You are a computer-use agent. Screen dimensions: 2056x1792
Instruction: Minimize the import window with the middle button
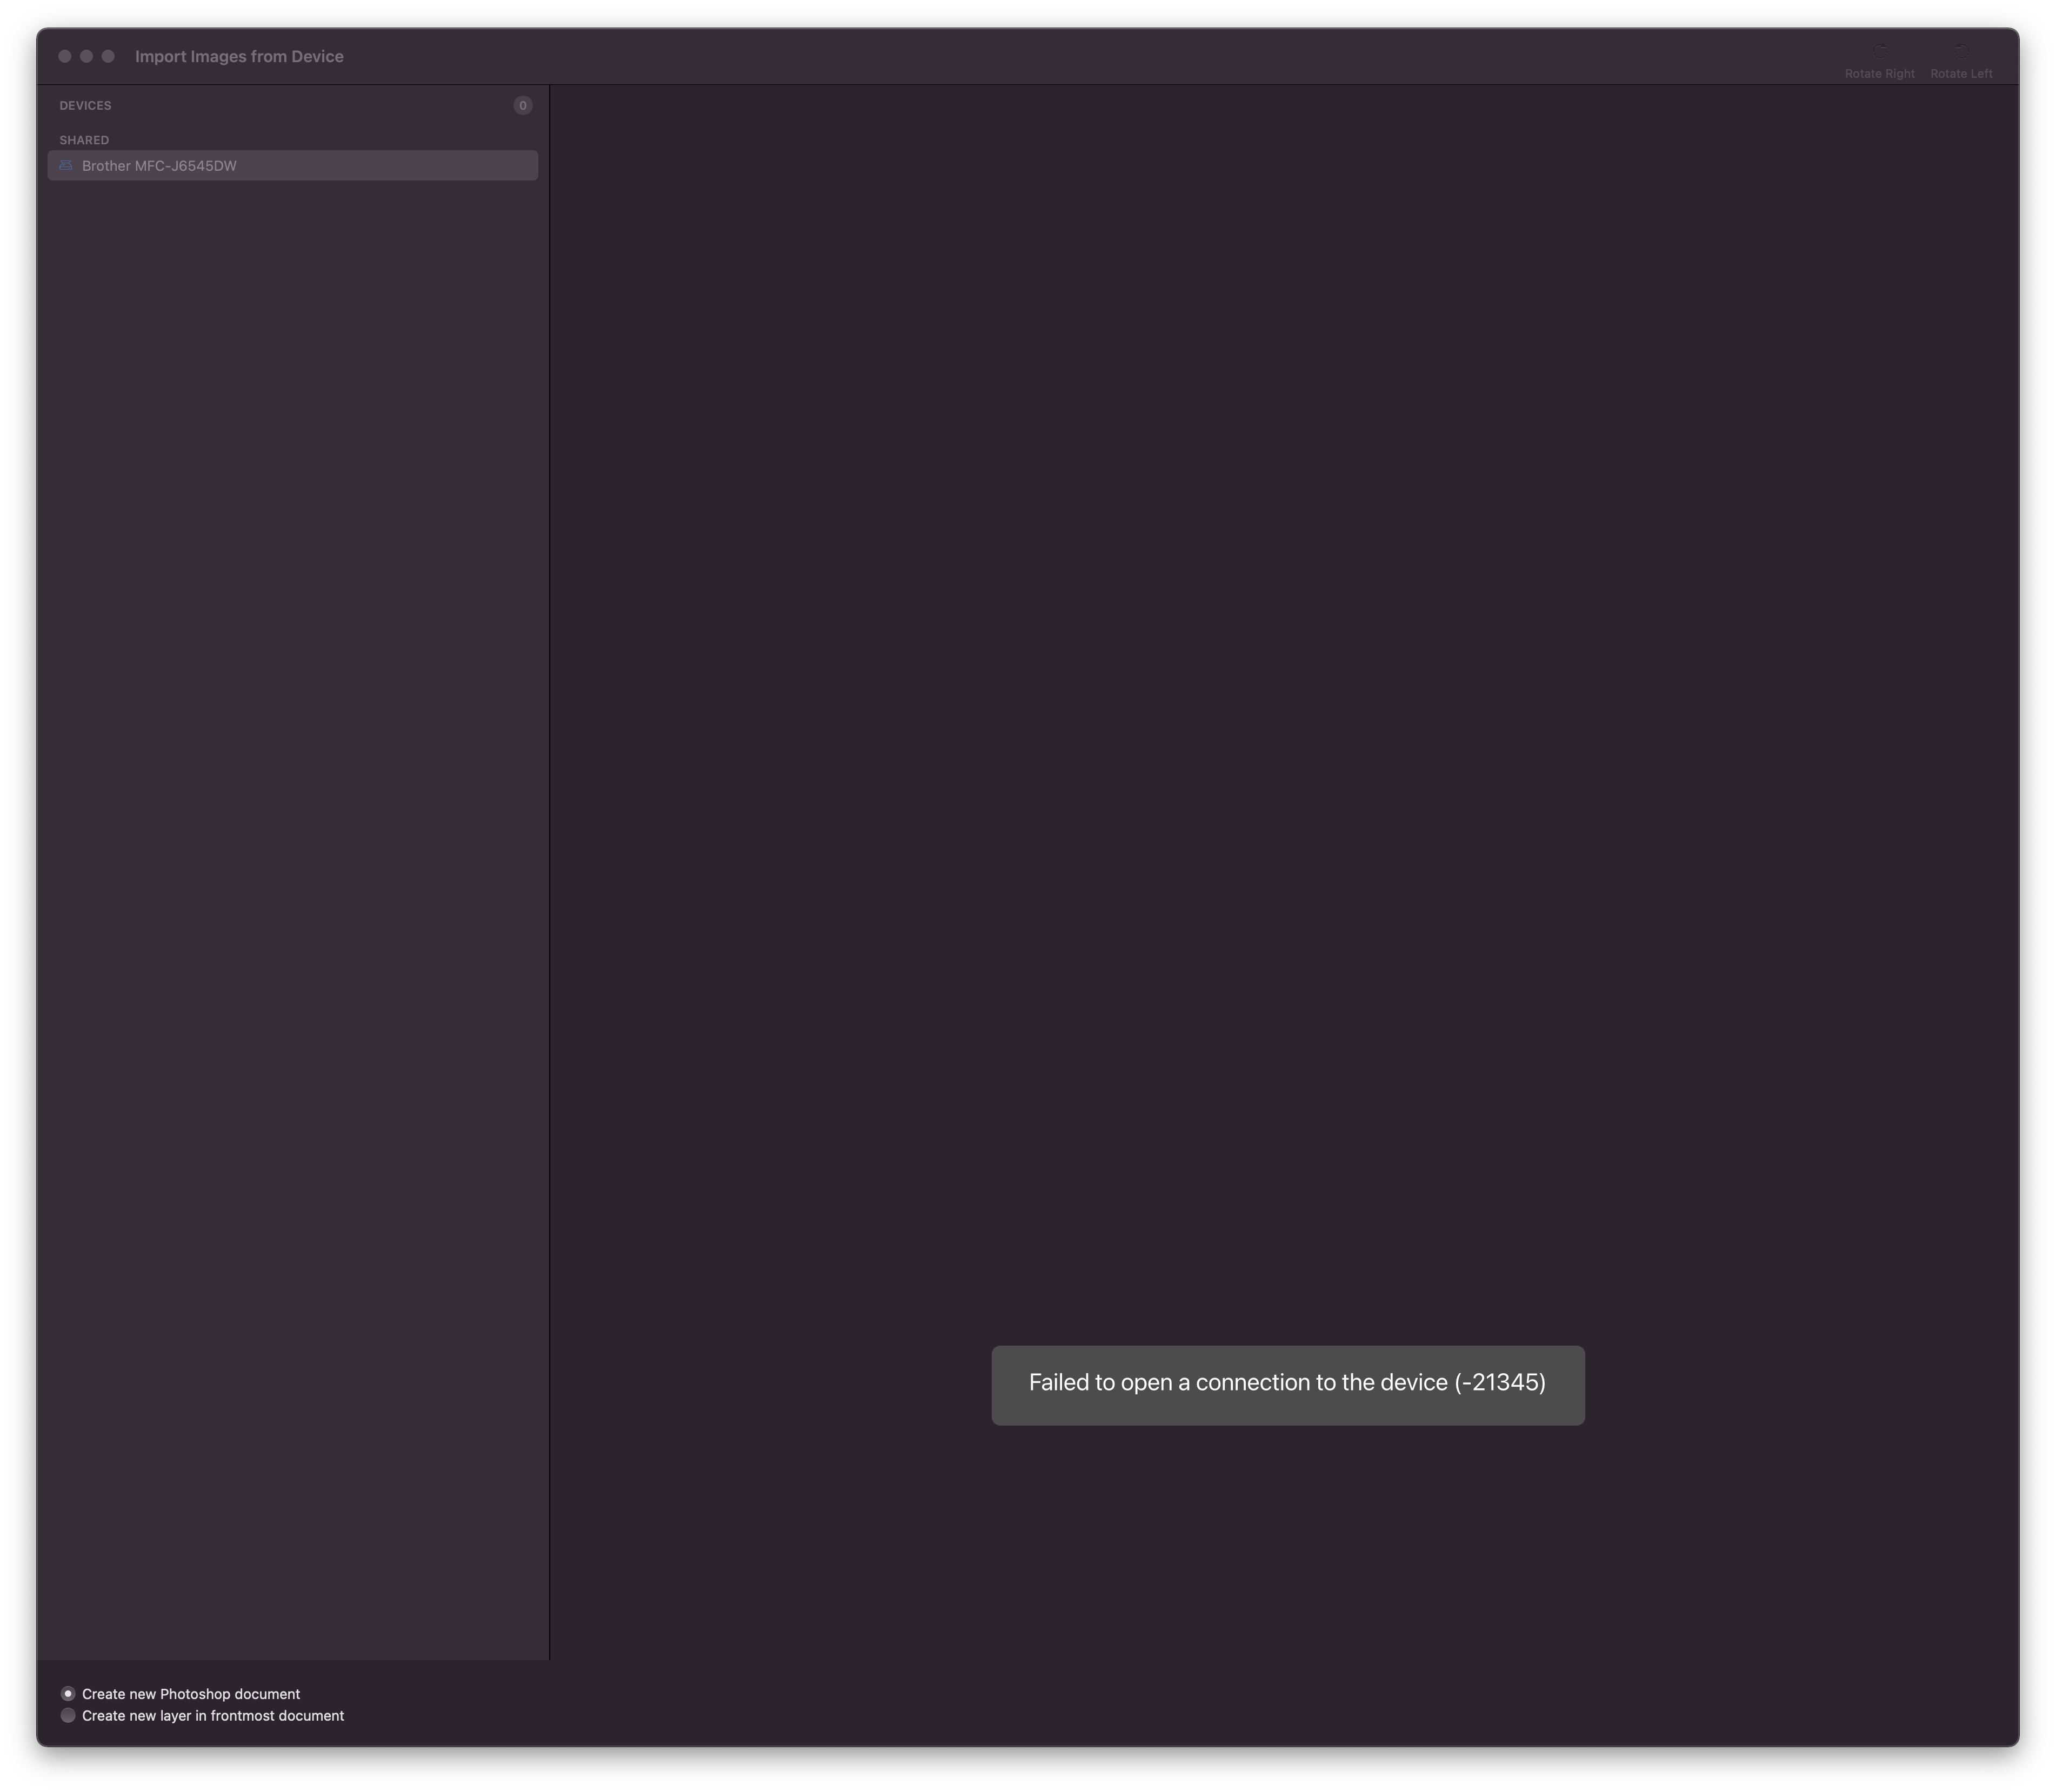point(87,57)
